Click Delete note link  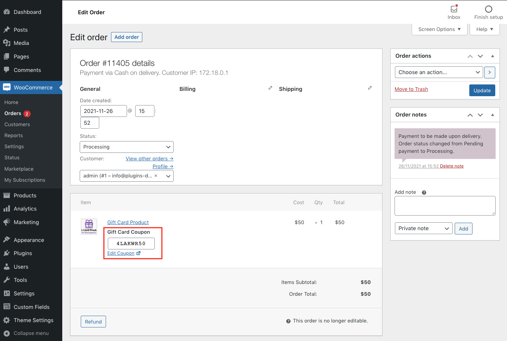[452, 166]
